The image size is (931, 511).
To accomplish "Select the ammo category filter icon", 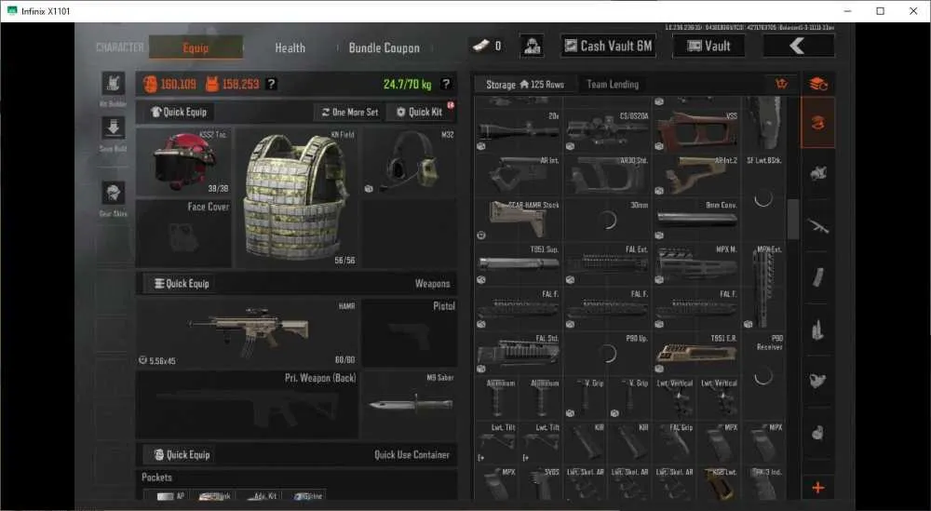I will coord(818,329).
